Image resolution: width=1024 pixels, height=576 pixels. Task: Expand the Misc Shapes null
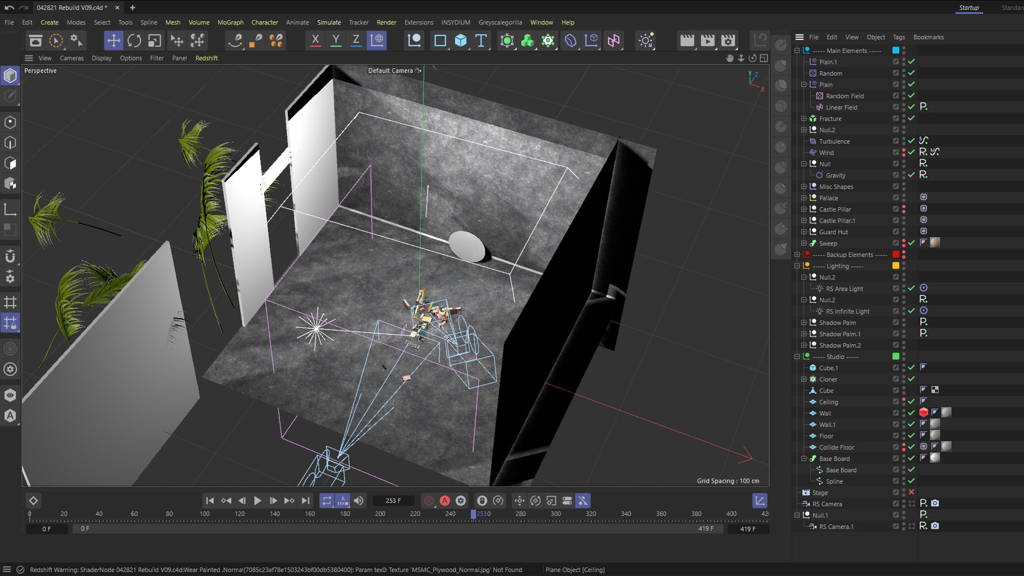[804, 187]
